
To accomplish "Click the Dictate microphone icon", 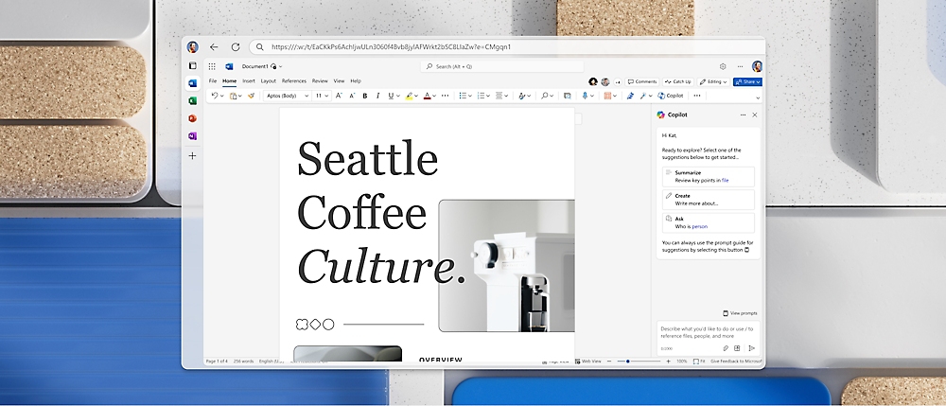I will point(586,96).
